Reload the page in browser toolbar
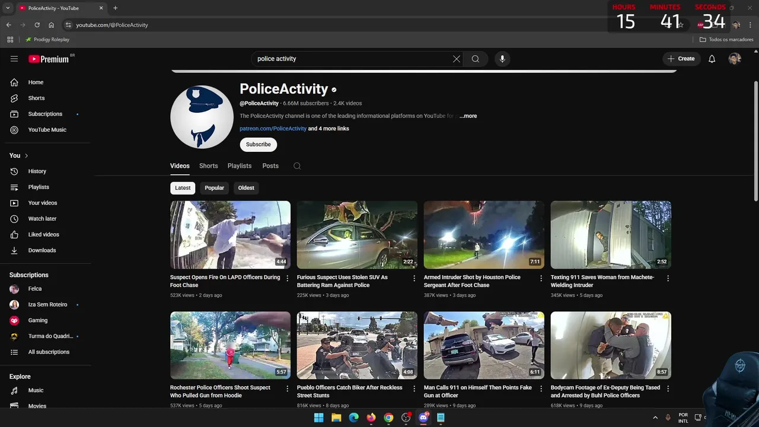759x427 pixels. [x=37, y=25]
